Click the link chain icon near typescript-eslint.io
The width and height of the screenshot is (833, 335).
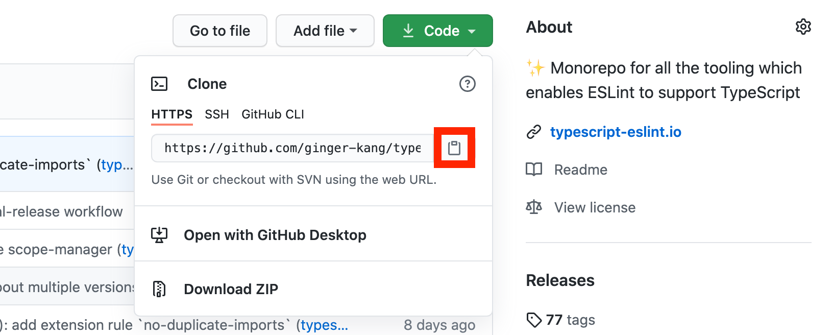[x=534, y=132]
